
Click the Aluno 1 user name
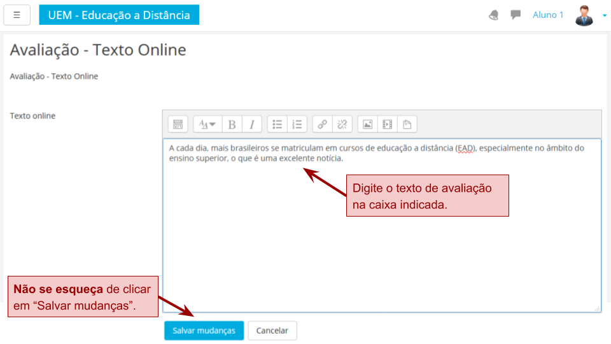[x=548, y=15]
